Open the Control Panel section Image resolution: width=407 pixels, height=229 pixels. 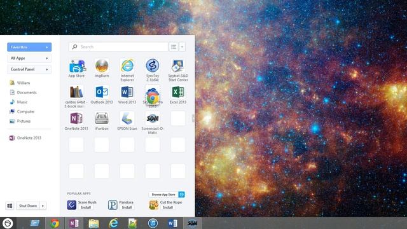coord(29,69)
